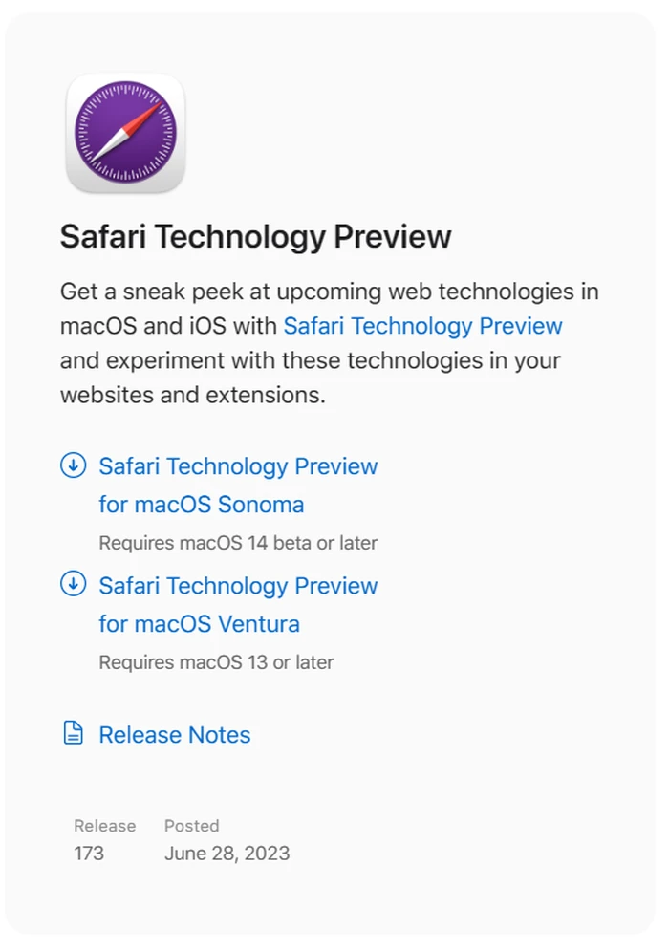Open the inline Safari Technology Preview link
Screen dimensions: 669x951
(422, 326)
